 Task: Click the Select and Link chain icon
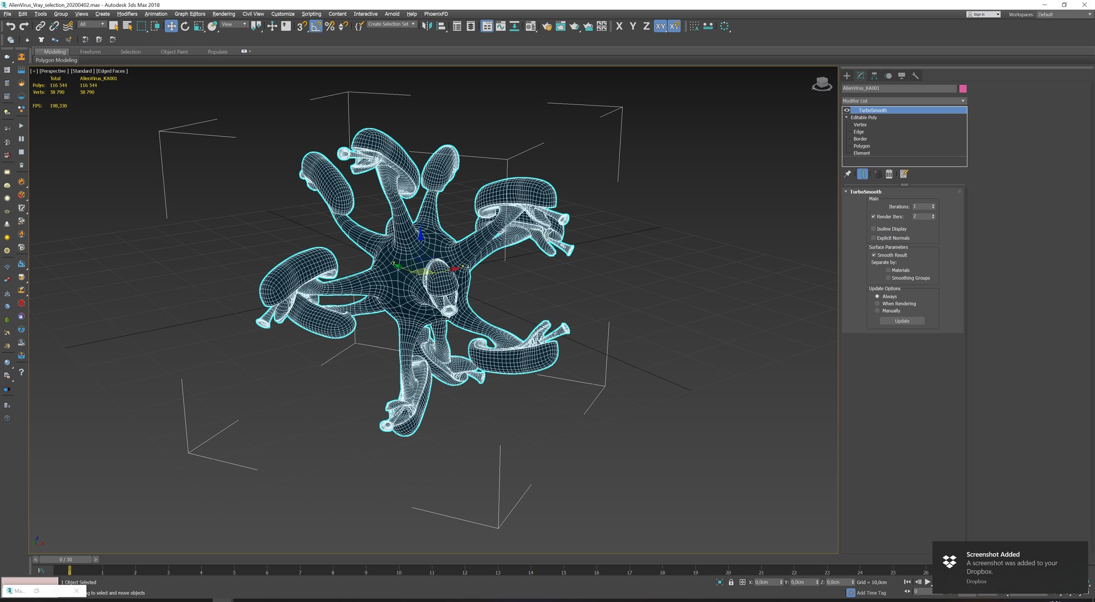coord(40,26)
